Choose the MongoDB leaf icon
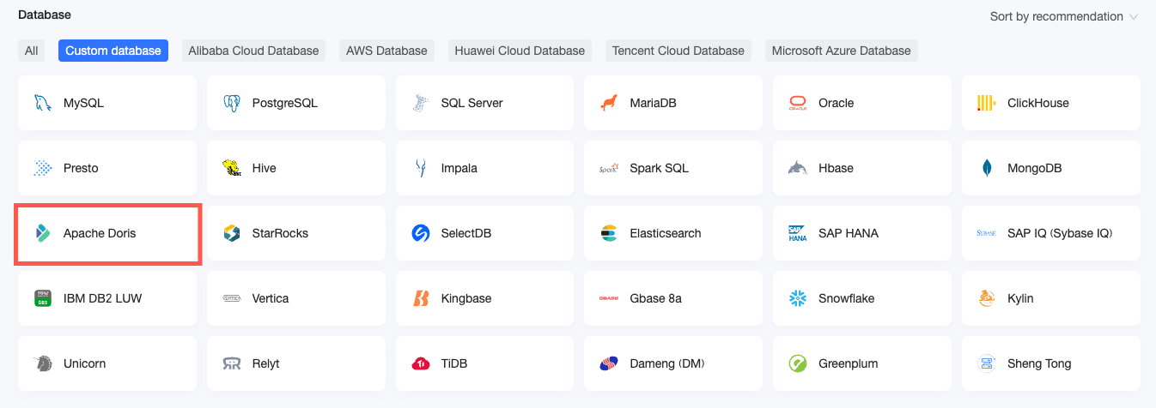1156x408 pixels. [987, 168]
